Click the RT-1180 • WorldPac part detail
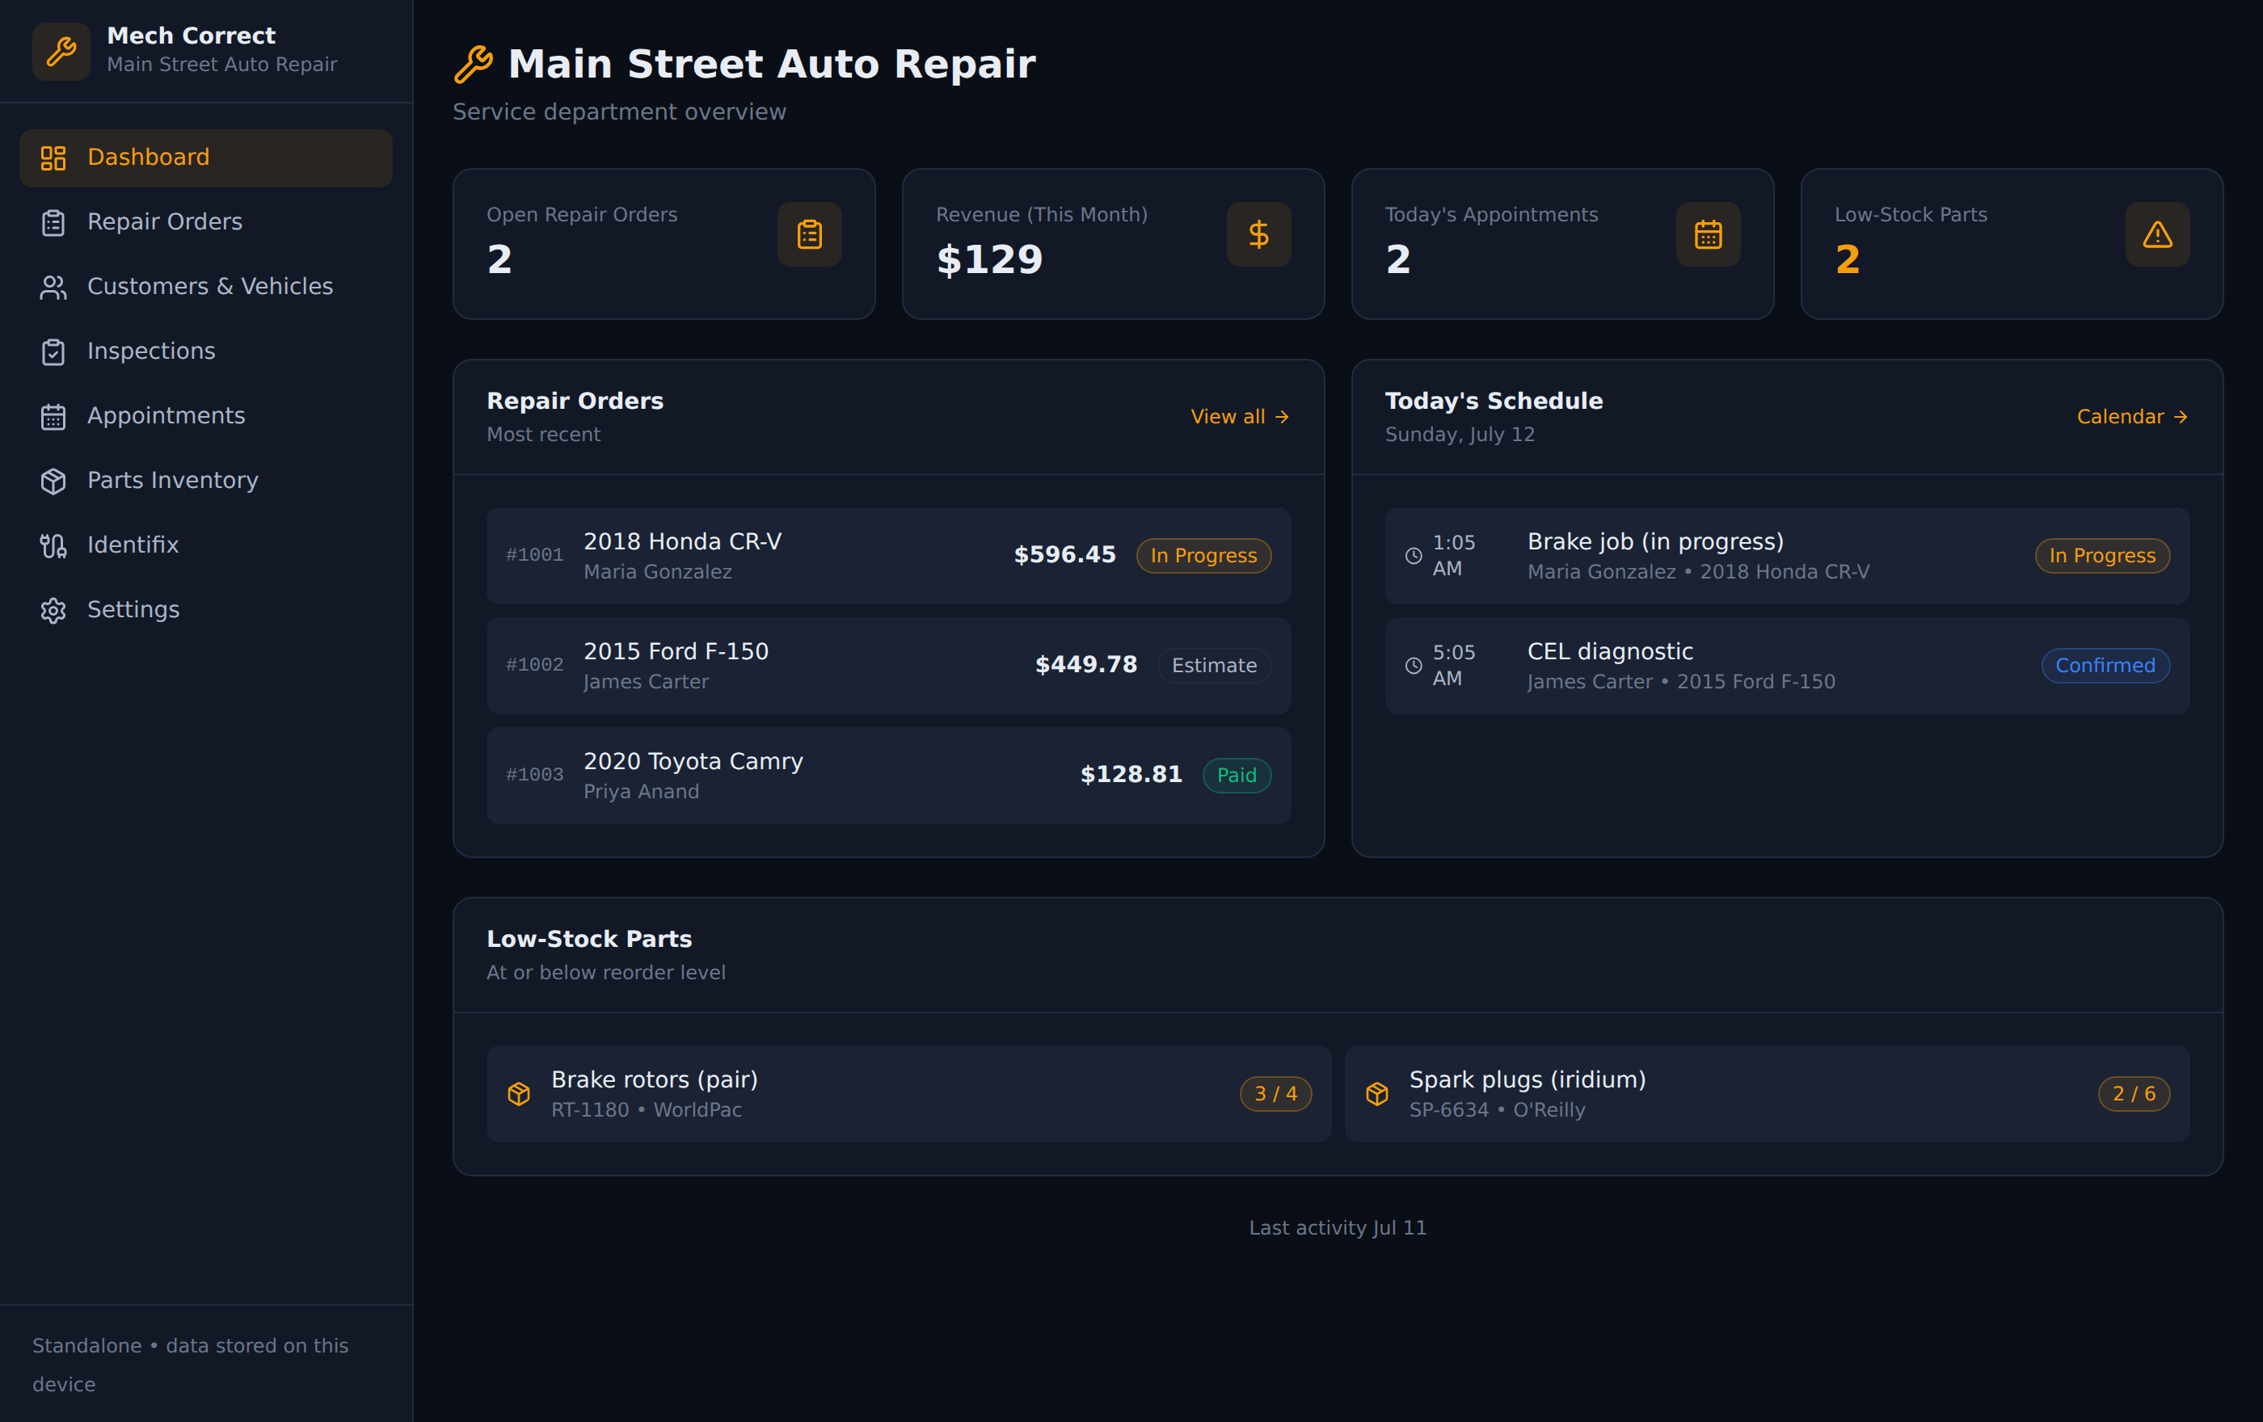The width and height of the screenshot is (2263, 1422). pos(647,1110)
